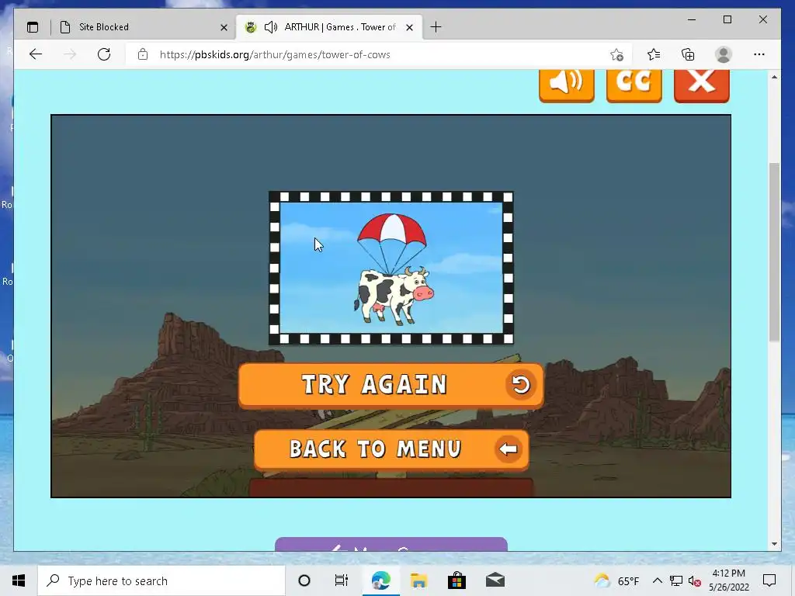Click the taskbar search box

tap(161, 580)
